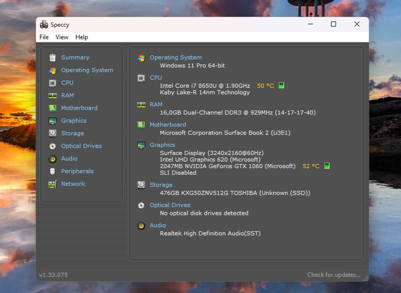Screen dimensions: 401x293
Task: Click the CPU chip icon in summary panel
Action: click(141, 78)
